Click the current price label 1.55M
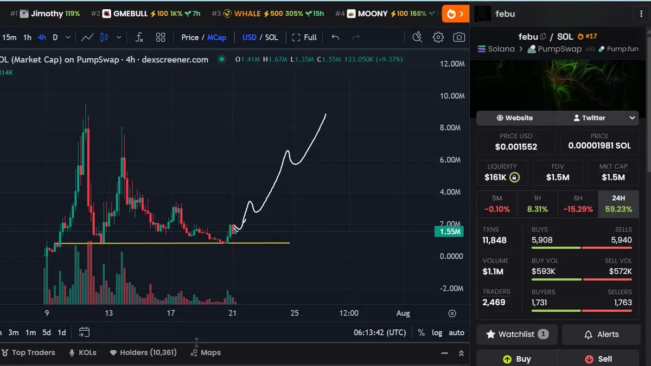The image size is (651, 366). point(450,232)
